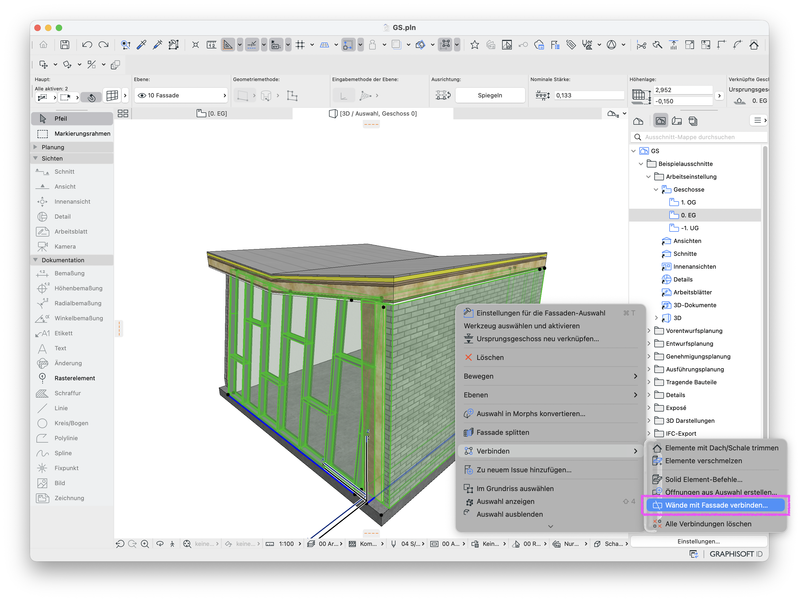Switch navigator to Ausschnitt-Mappe view
The width and height of the screenshot is (799, 601).
point(660,121)
